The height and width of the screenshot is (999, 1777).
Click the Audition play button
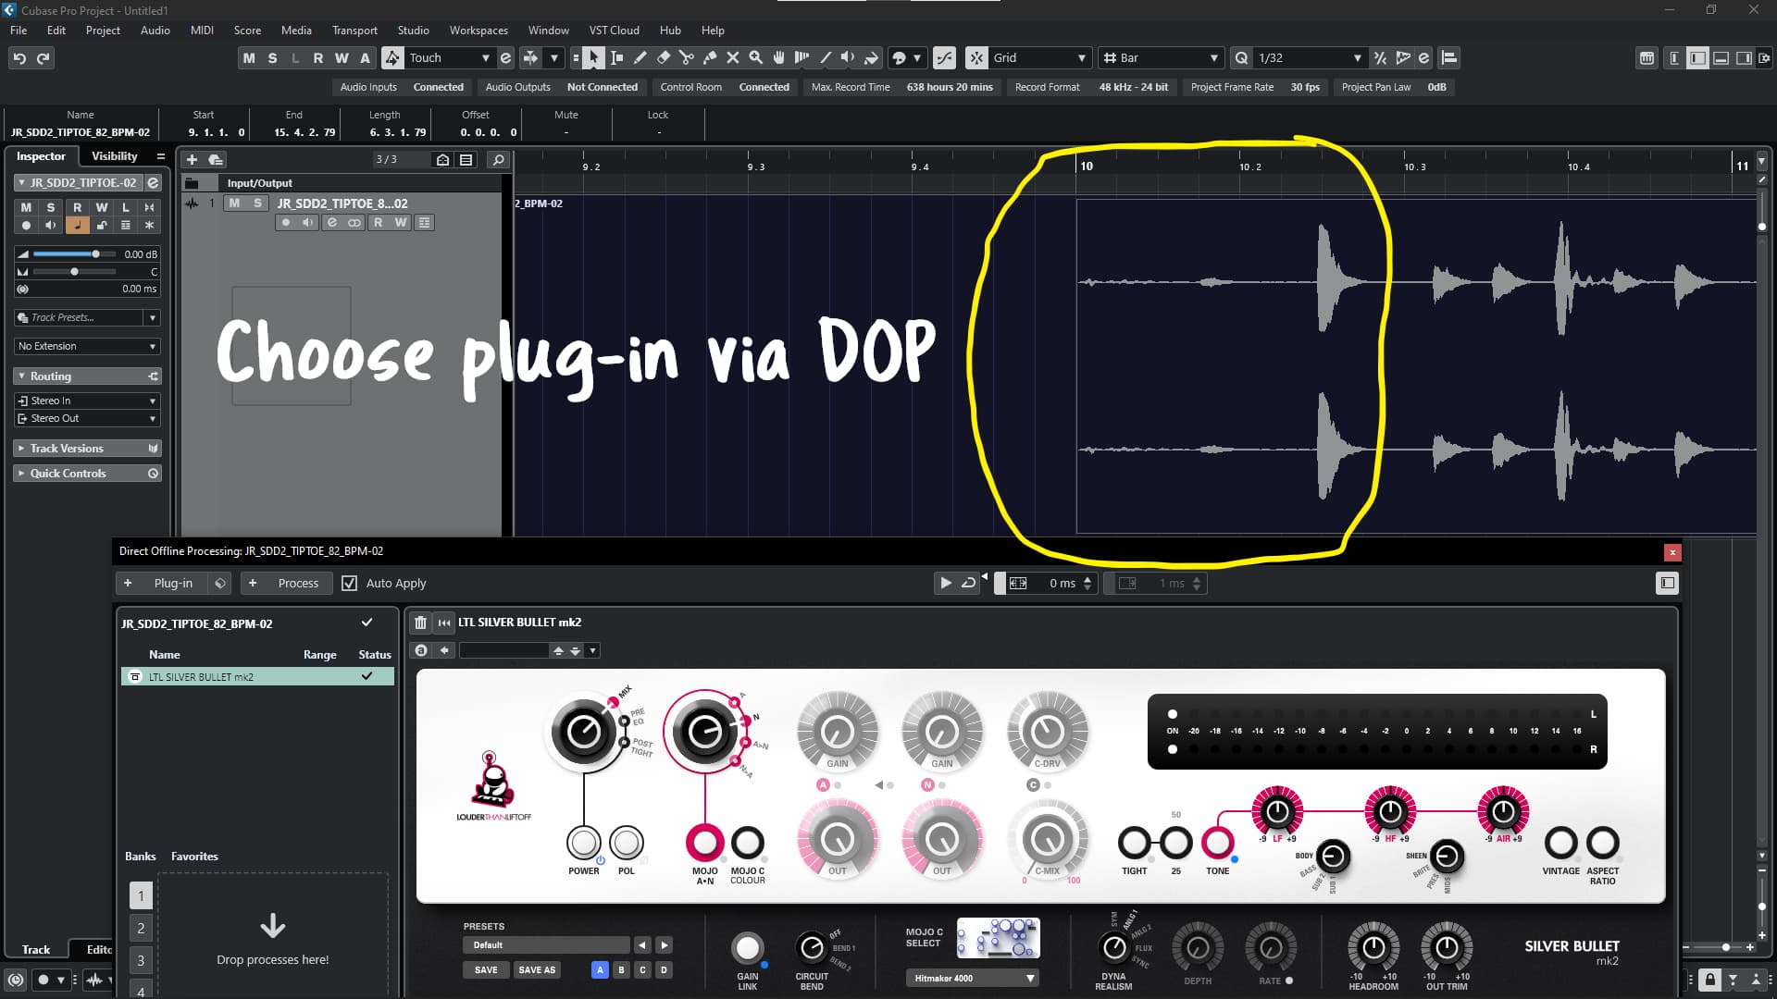pyautogui.click(x=945, y=583)
